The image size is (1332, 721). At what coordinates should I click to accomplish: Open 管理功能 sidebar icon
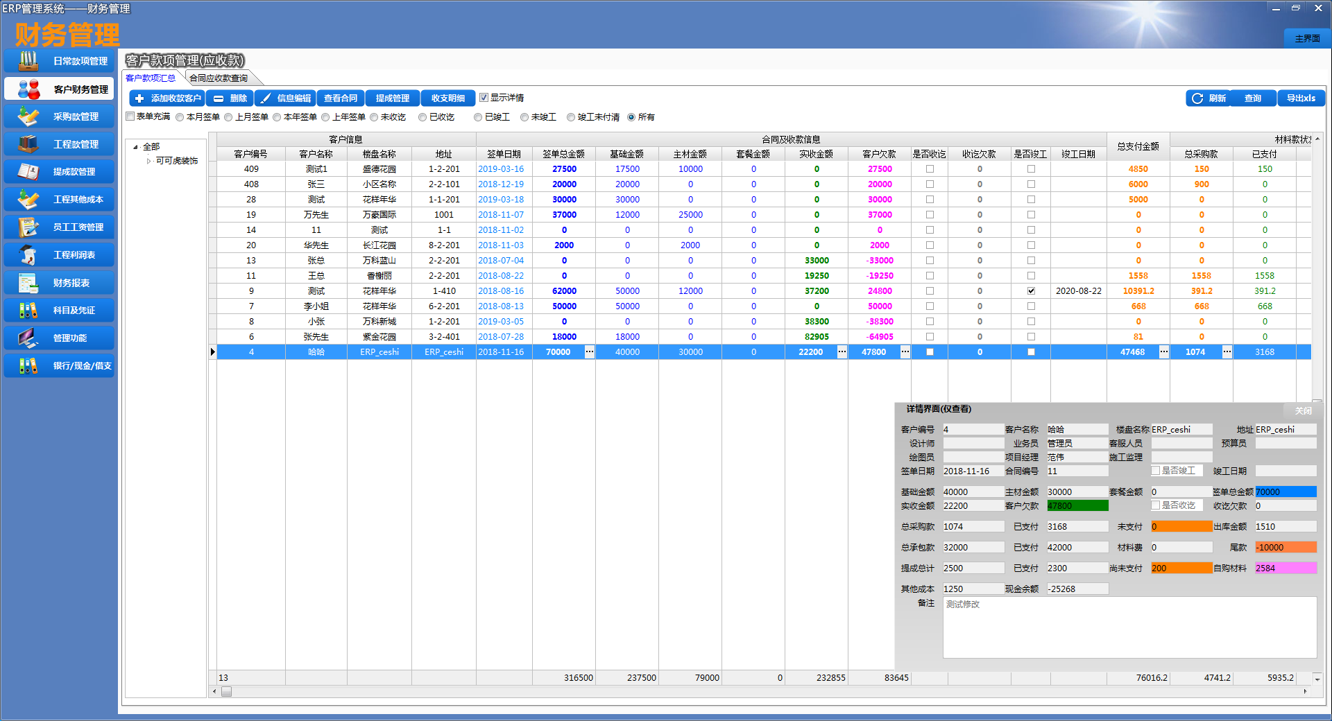[x=28, y=338]
